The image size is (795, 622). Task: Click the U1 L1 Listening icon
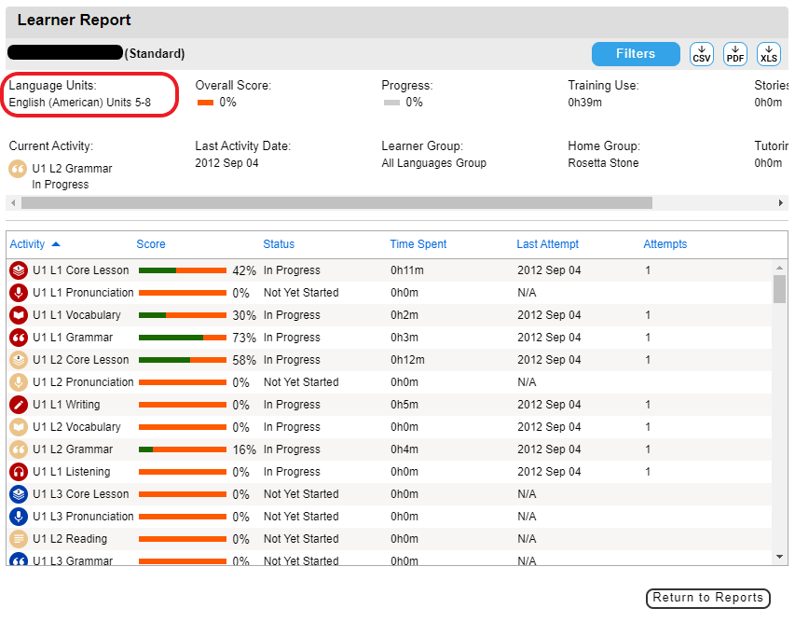click(20, 471)
